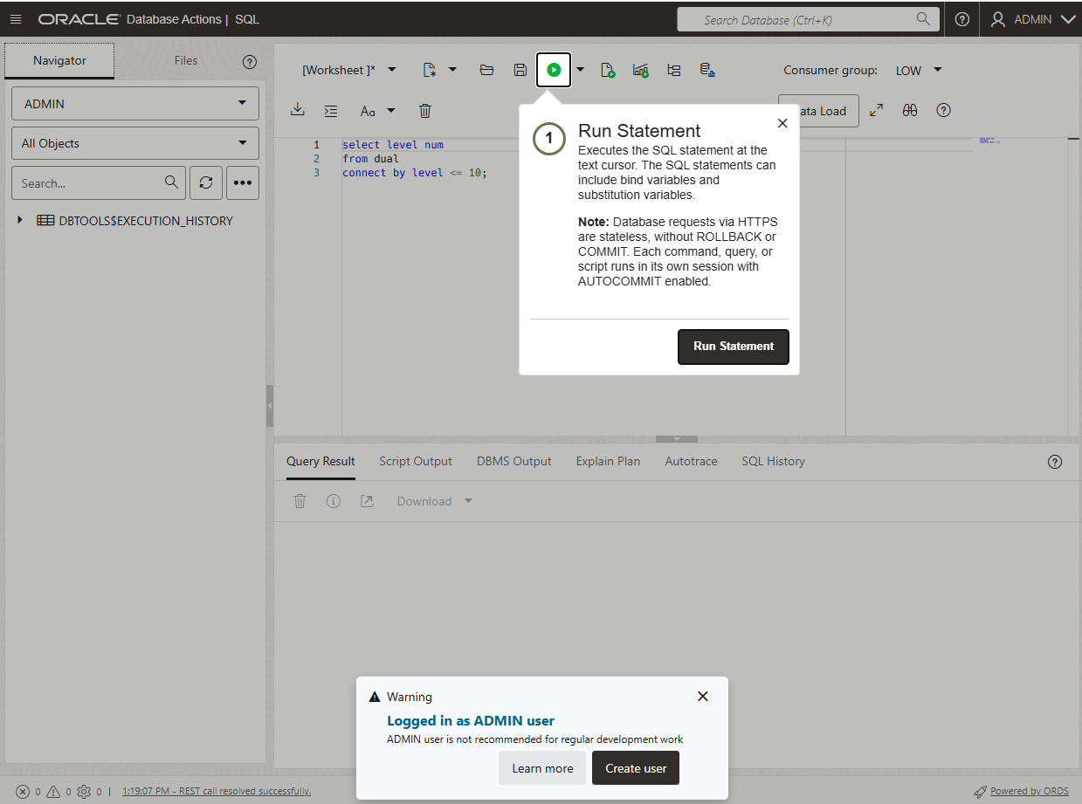Screen dimensions: 1082x804
Task: Click the Create user button
Action: (636, 768)
